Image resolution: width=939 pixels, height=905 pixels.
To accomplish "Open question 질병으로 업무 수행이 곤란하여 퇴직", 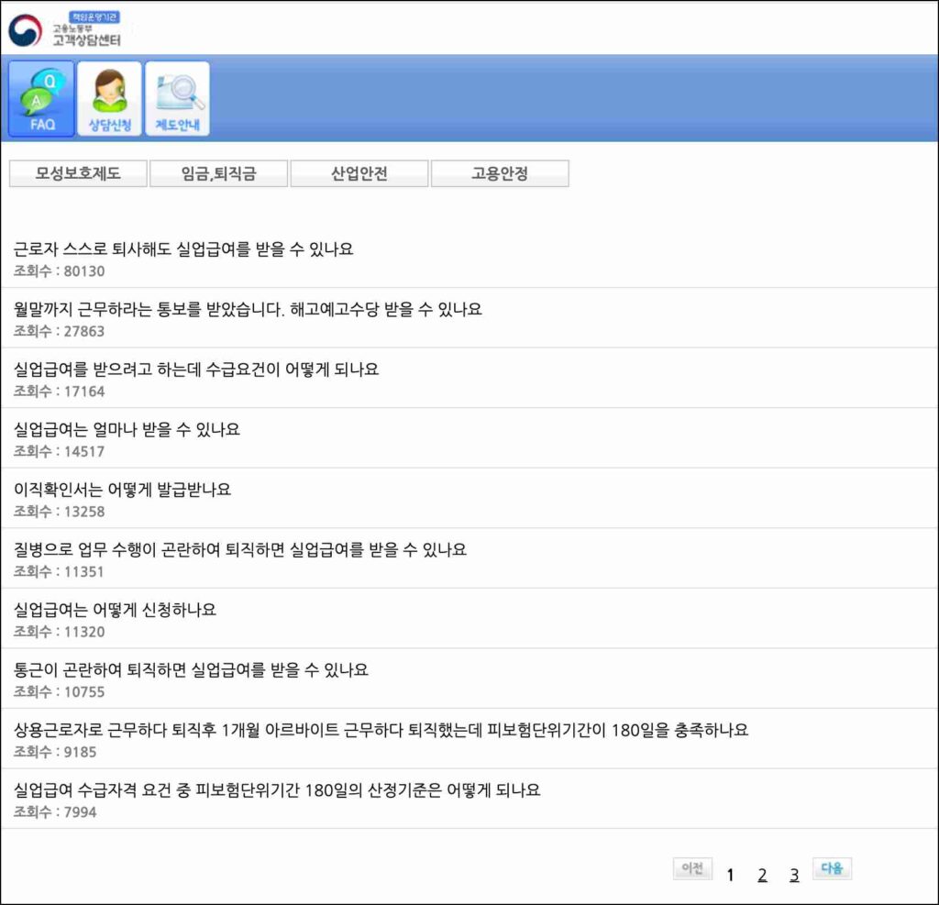I will click(239, 549).
